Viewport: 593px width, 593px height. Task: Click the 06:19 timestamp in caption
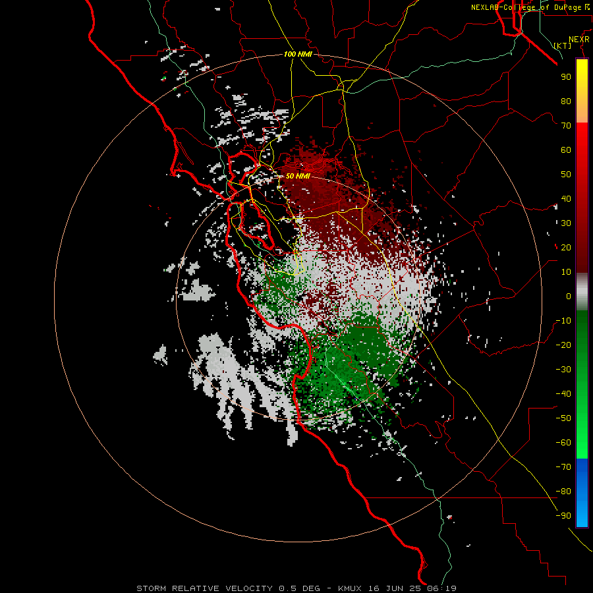(x=441, y=588)
